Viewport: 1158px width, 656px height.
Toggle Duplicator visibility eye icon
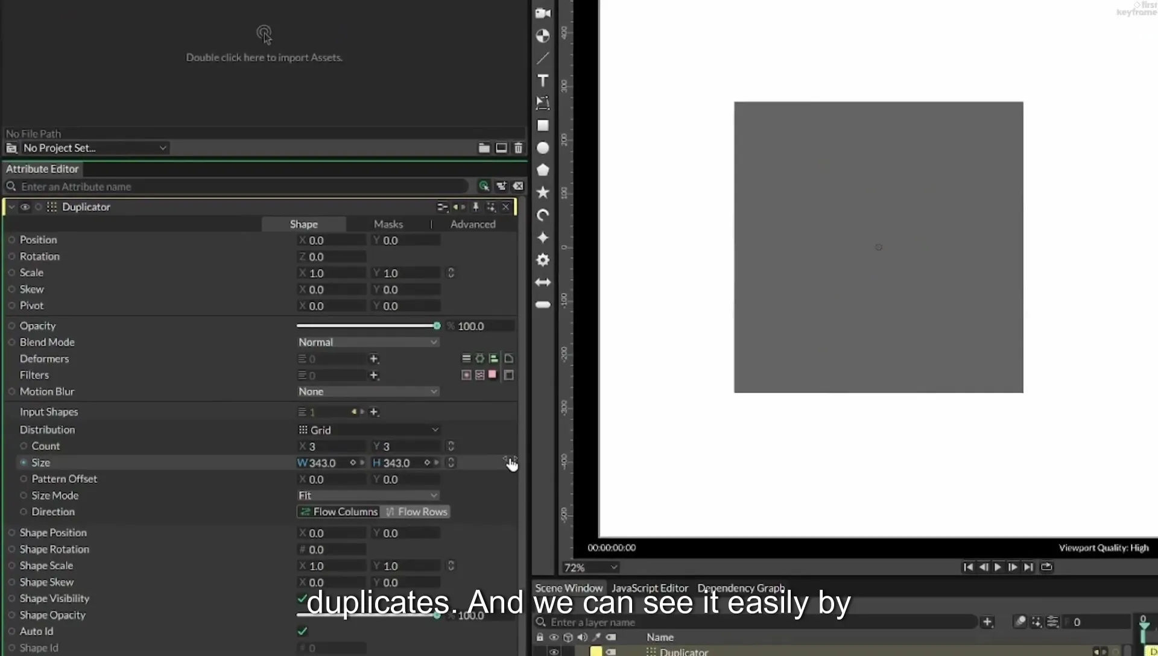point(25,207)
